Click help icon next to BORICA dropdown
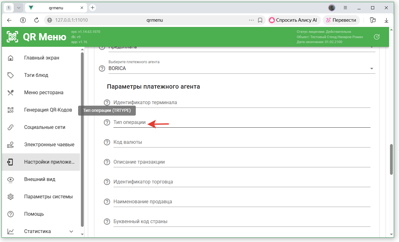Screen dimensions: 399x242 [x=102, y=68]
